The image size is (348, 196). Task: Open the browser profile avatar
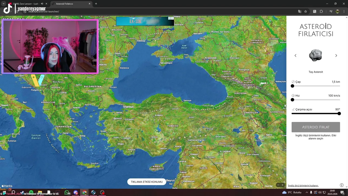click(x=337, y=11)
